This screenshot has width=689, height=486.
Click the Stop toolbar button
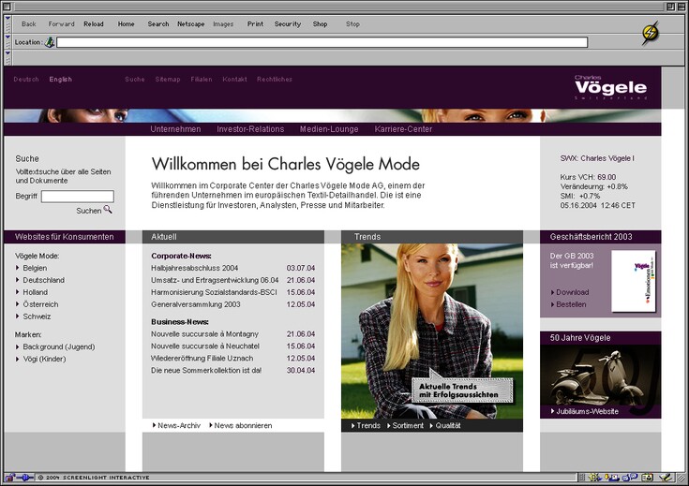pos(352,24)
